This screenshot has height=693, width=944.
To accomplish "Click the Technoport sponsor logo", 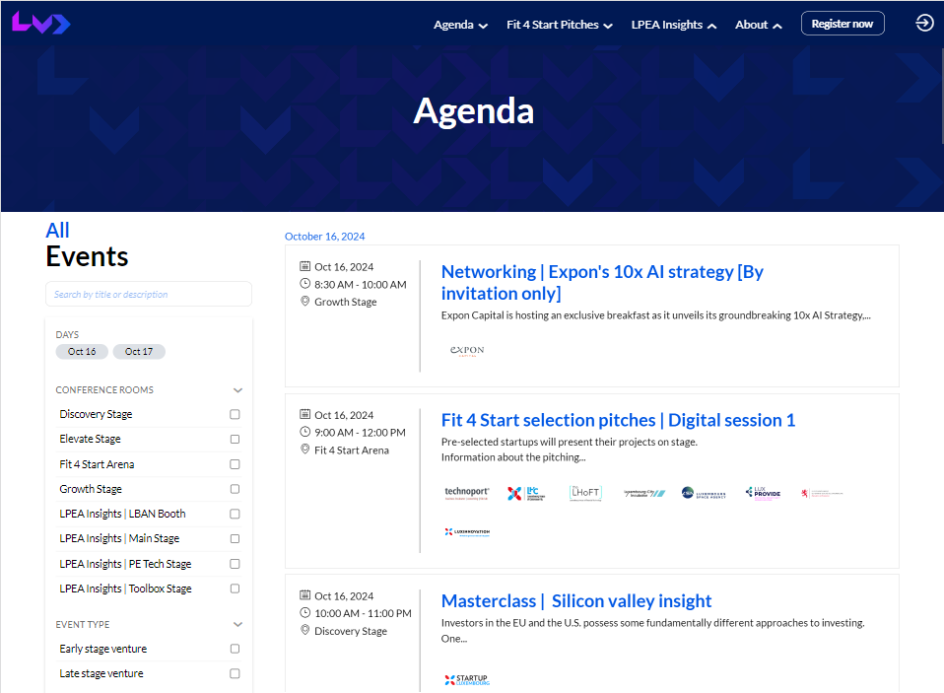I will coord(467,493).
